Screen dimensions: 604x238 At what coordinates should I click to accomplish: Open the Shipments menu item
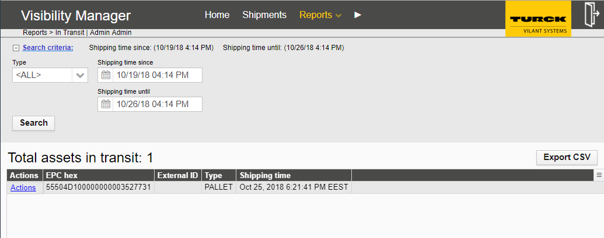(x=264, y=15)
